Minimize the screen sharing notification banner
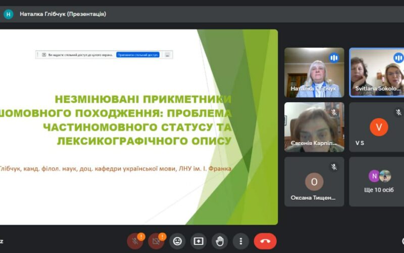This screenshot has height=253, width=404. pos(167,55)
